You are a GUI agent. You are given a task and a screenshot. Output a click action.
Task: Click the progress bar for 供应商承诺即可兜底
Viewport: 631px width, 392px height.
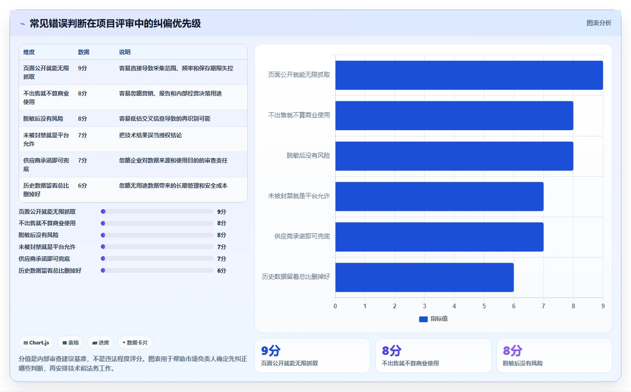tap(157, 259)
